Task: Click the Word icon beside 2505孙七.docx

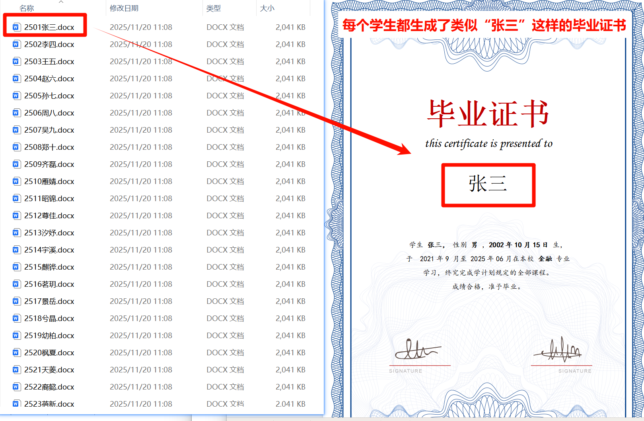Action: [x=16, y=96]
